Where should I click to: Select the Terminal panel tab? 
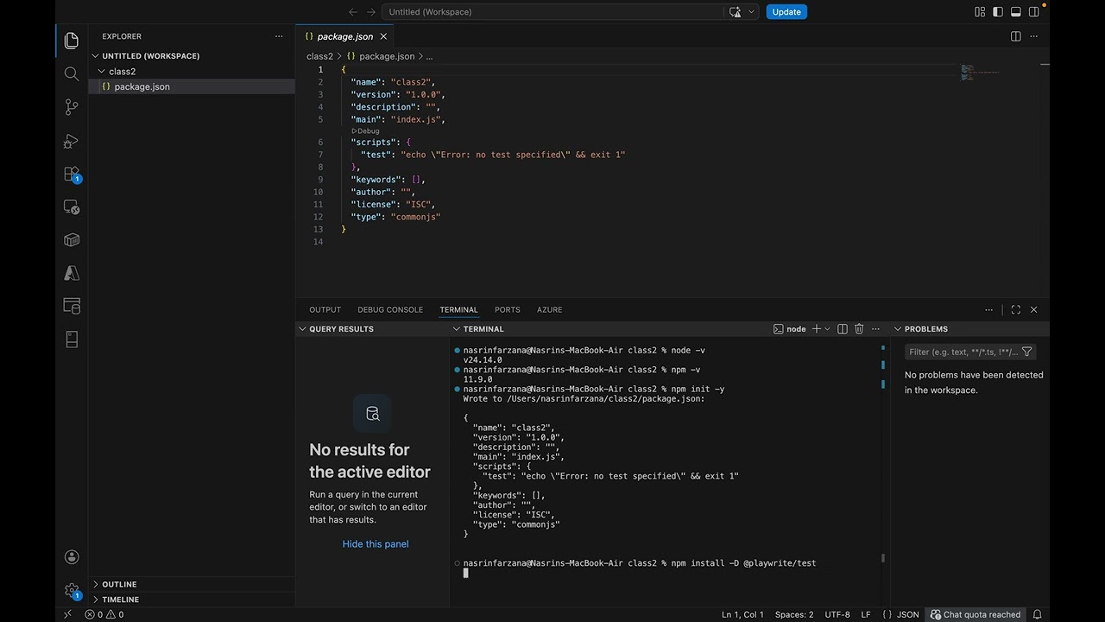tap(458, 309)
